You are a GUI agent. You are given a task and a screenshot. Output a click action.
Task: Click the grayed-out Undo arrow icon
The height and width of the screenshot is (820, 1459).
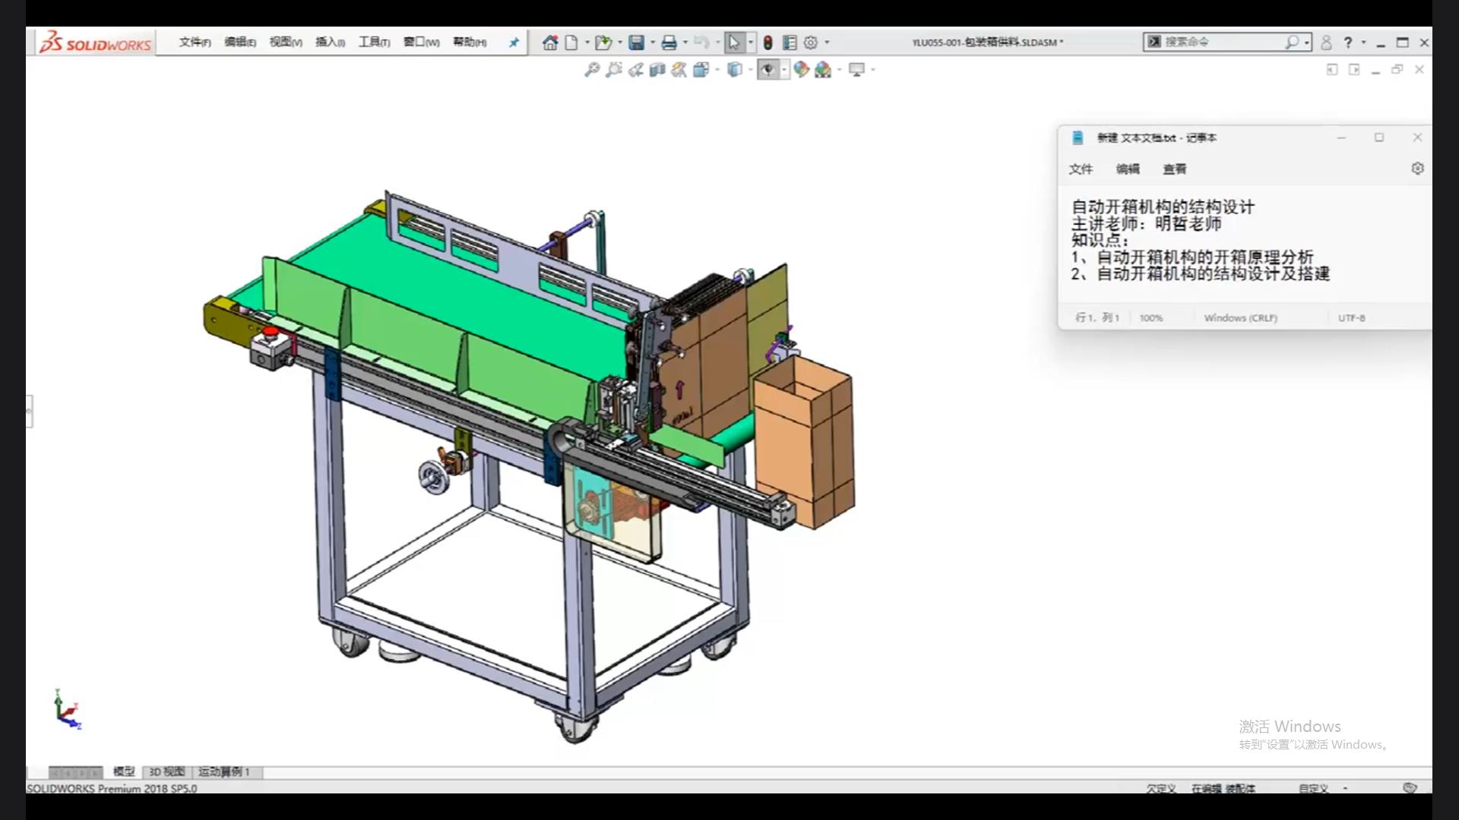coord(701,43)
